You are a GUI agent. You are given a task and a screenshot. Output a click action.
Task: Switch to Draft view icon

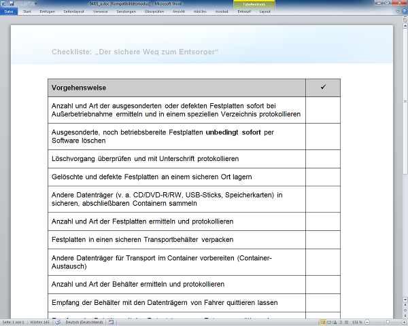(346, 321)
